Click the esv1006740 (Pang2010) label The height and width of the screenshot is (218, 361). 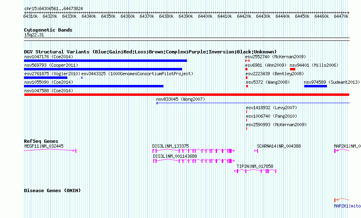pos(271,116)
